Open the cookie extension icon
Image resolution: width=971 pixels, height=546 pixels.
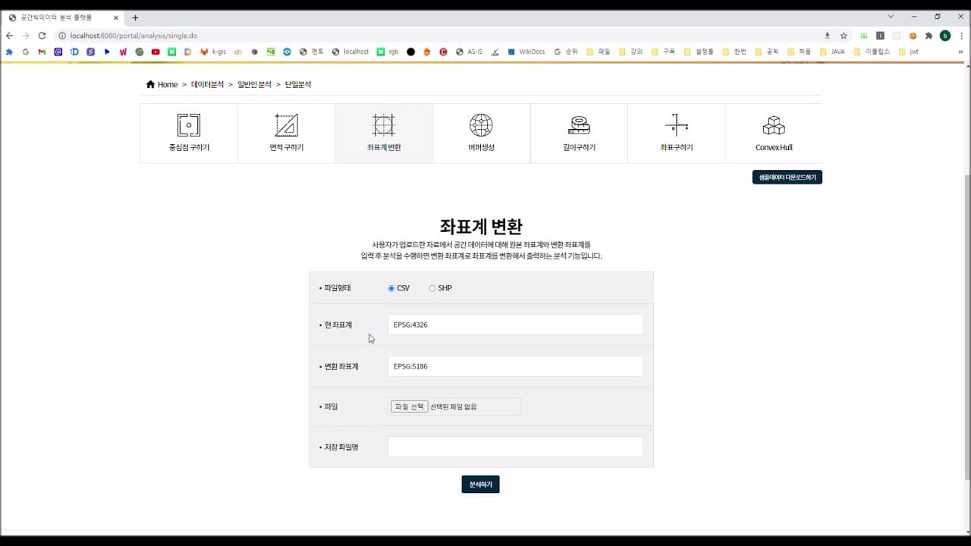click(x=913, y=36)
